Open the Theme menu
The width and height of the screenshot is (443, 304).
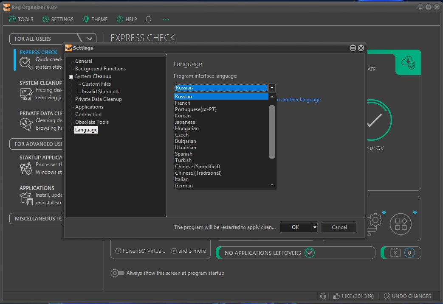pyautogui.click(x=95, y=19)
